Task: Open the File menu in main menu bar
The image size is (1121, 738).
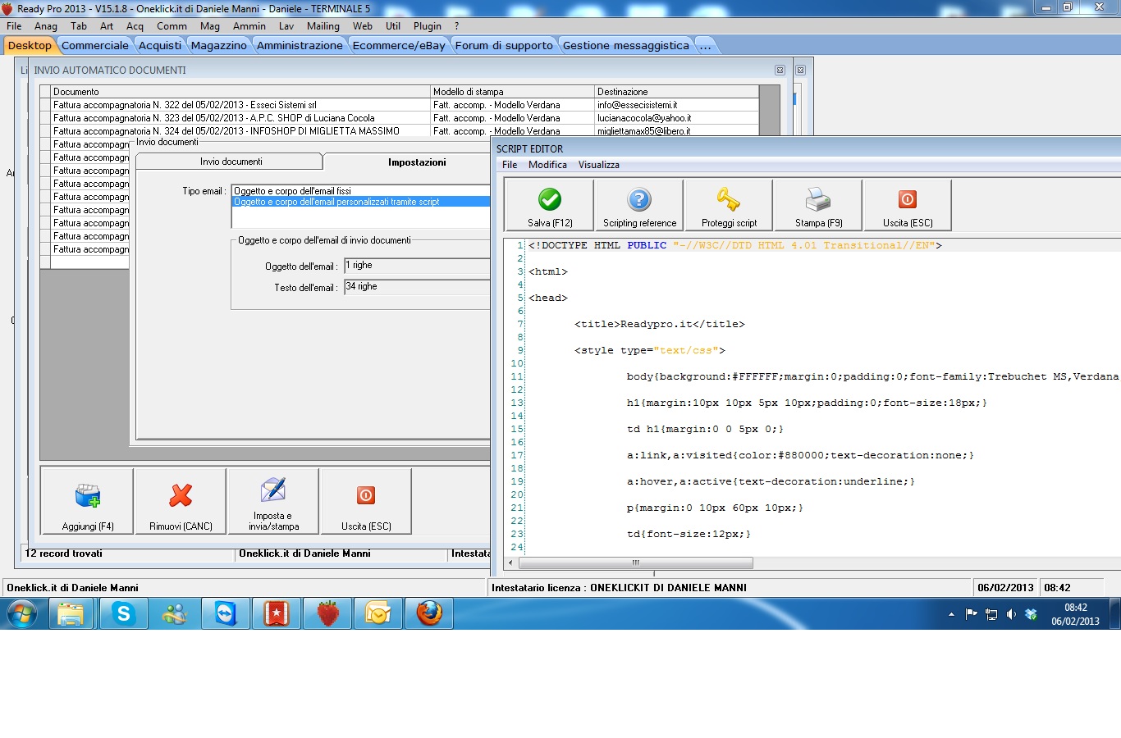Action: 14,26
